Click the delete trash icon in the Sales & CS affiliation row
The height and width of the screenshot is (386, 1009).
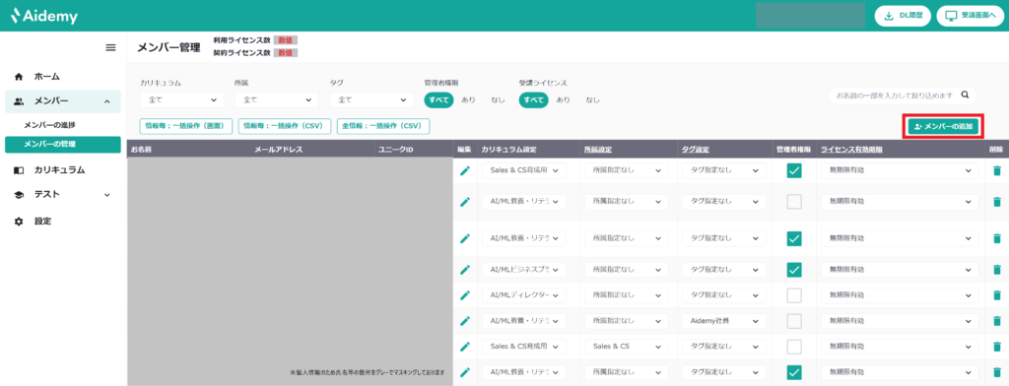coord(997,347)
